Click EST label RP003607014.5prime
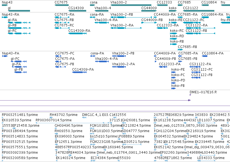Viewport: 230px width, 162px height. pyautogui.click(x=54, y=120)
